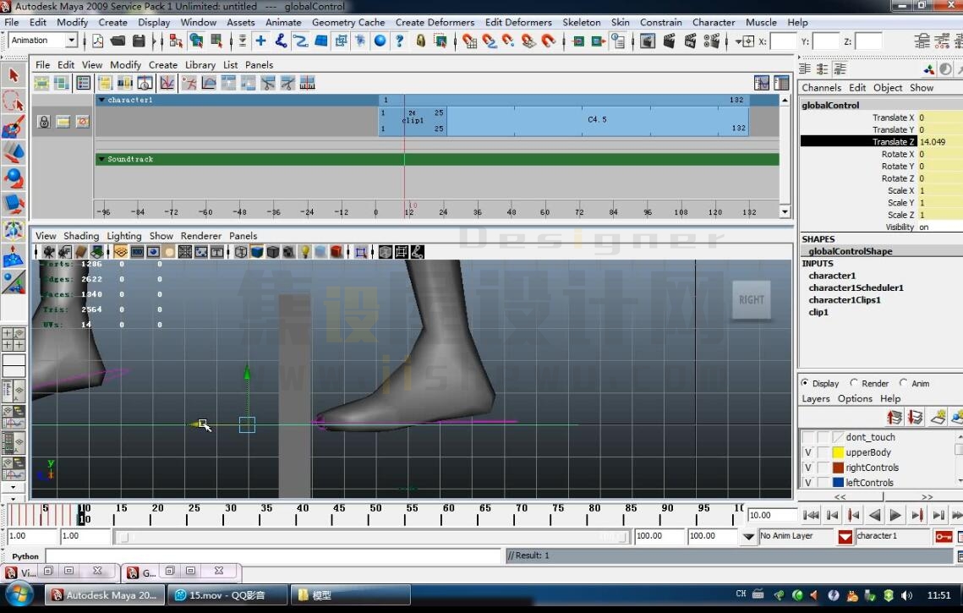This screenshot has height=613, width=963.
Task: Click the blue leftControls layer color swatch
Action: [838, 482]
